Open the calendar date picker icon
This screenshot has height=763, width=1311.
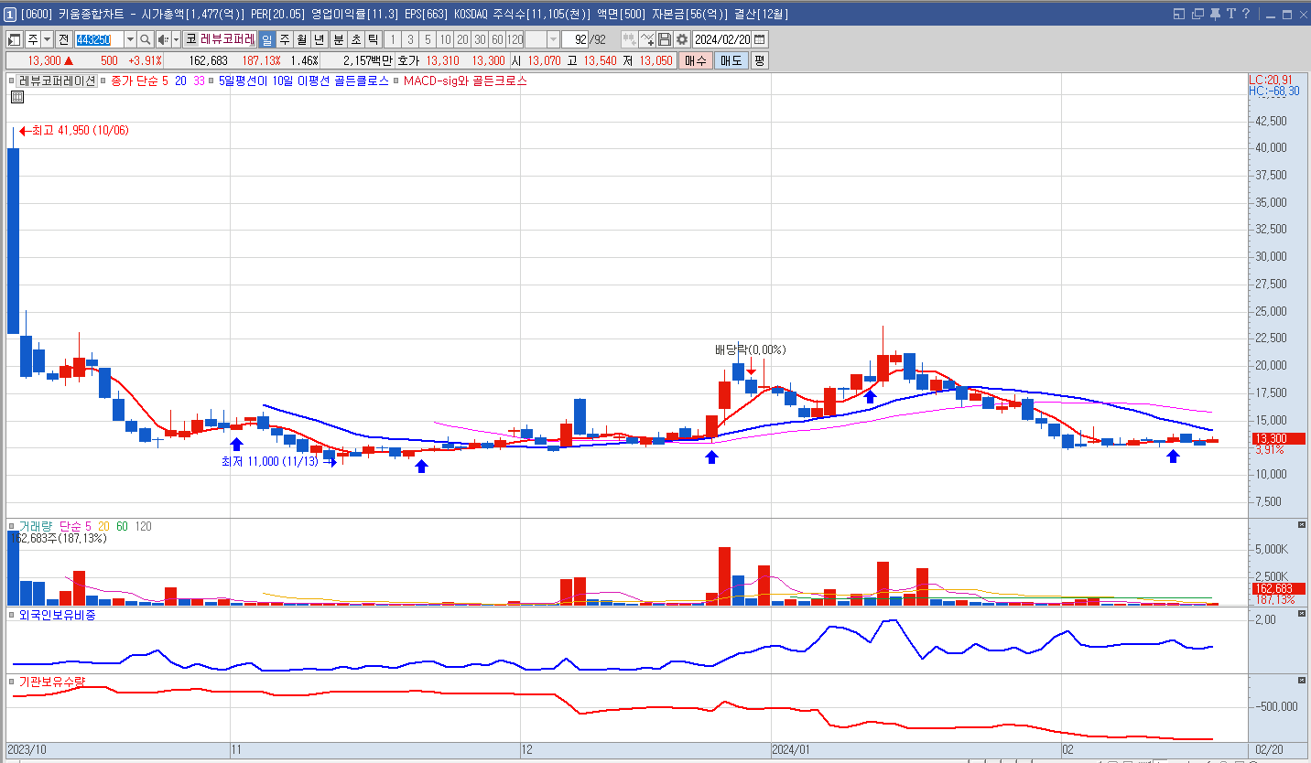click(760, 39)
